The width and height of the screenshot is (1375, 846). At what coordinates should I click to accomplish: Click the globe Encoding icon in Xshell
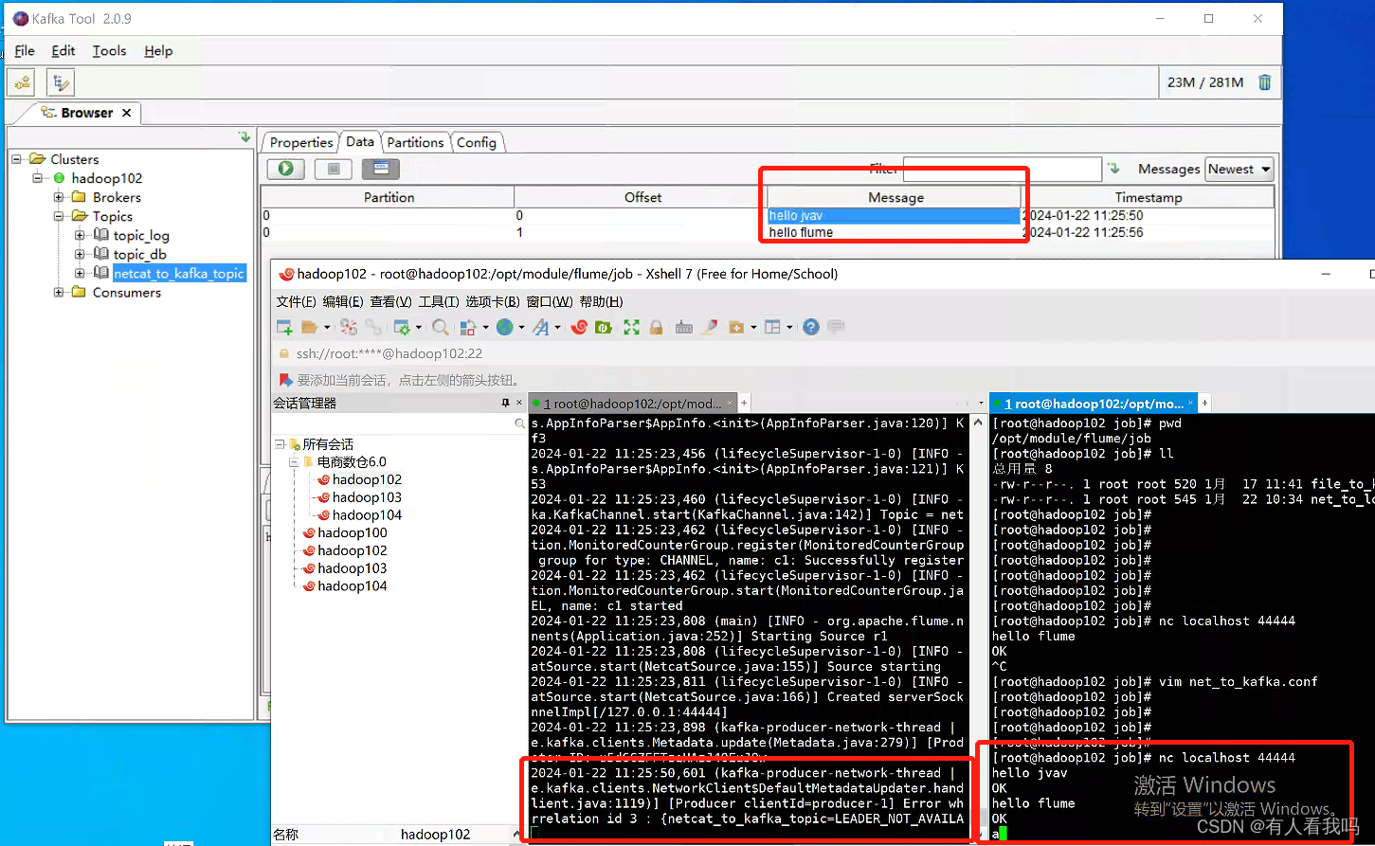pyautogui.click(x=505, y=327)
